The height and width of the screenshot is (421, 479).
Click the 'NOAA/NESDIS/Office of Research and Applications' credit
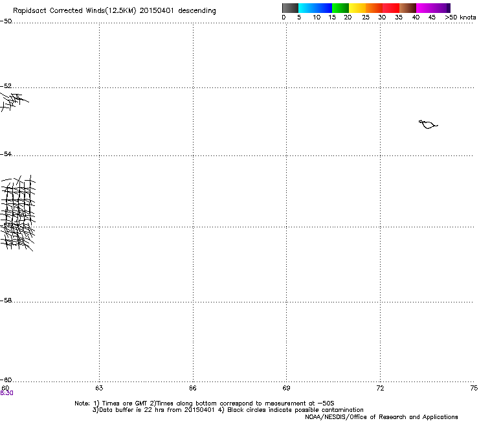click(381, 417)
